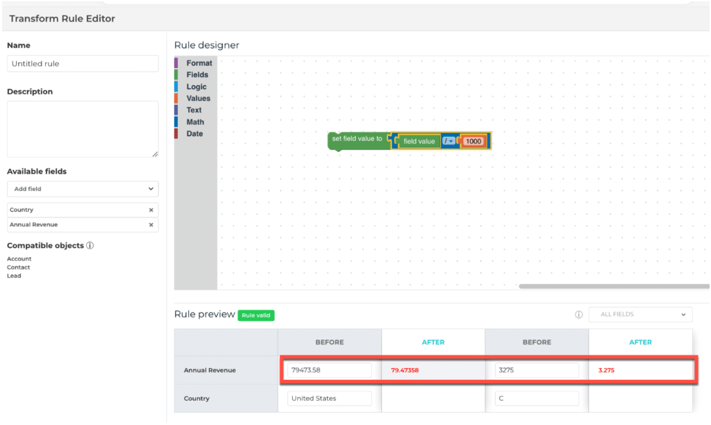Viewport: 711px width, 425px height.
Task: Open the Format block category
Action: pyautogui.click(x=199, y=63)
